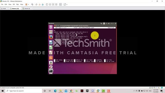Open Ubuntu Software Center in launcher
Screen dimensions: 165x93
(51, 58)
